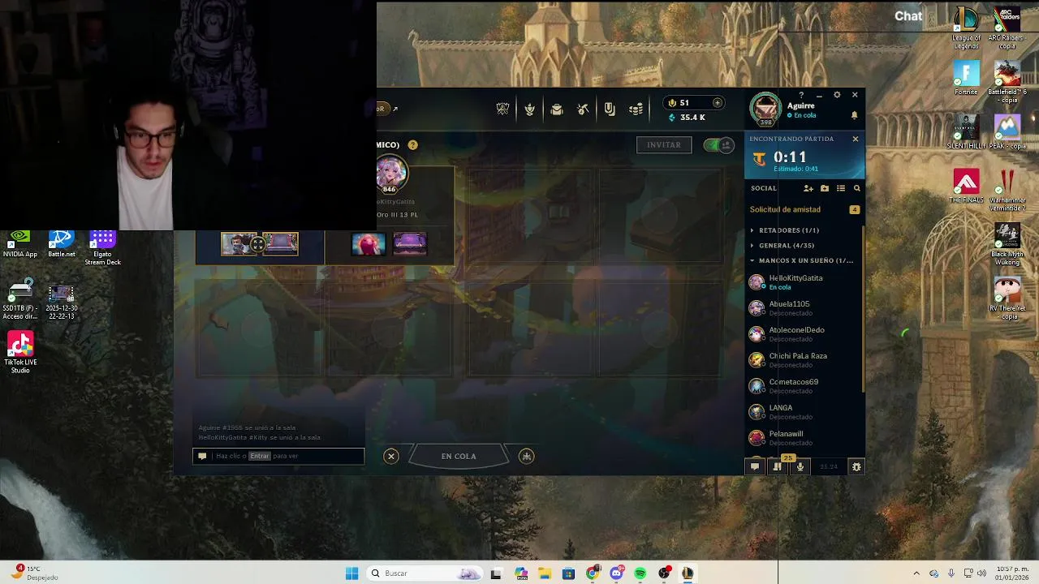This screenshot has height=584, width=1039.
Task: Select the pink tactician thumbnail in lobby
Action: pos(368,243)
